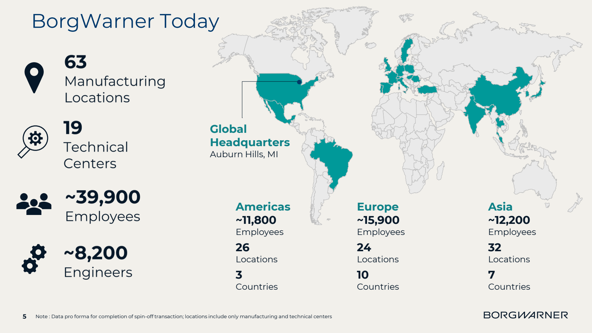This screenshot has width=592, height=333.
Task: Click the employees people group icon
Action: [x=34, y=204]
